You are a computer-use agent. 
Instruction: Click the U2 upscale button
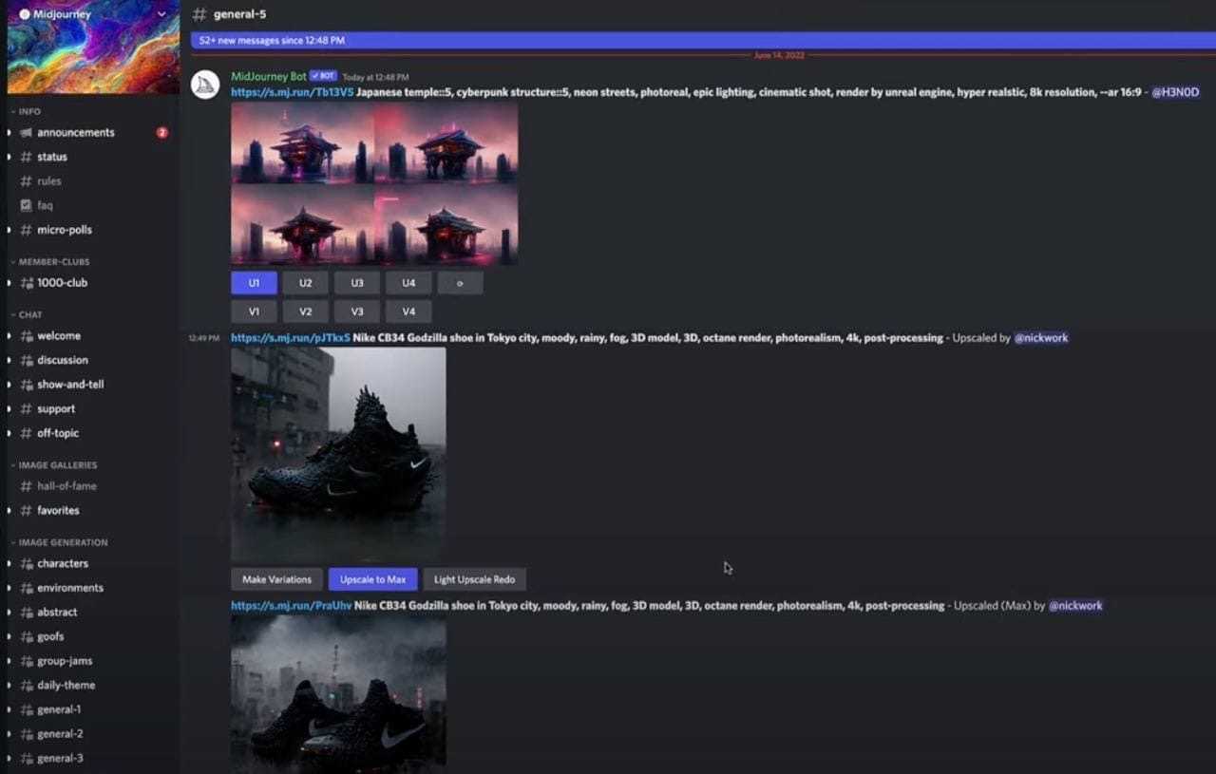tap(305, 283)
